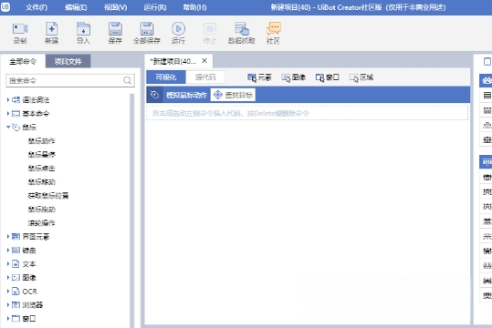This screenshot has height=328, width=492.
Task: Switch to the 项目文件 tab
Action: click(68, 61)
